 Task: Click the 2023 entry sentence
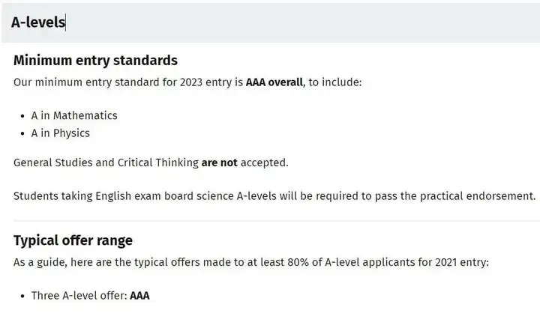187,82
